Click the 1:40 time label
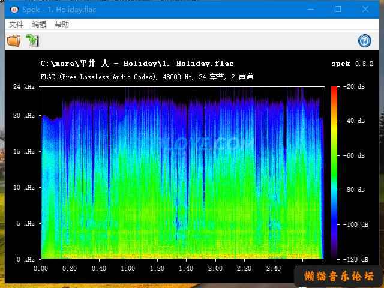This screenshot has height=288, width=384. tap(186, 268)
